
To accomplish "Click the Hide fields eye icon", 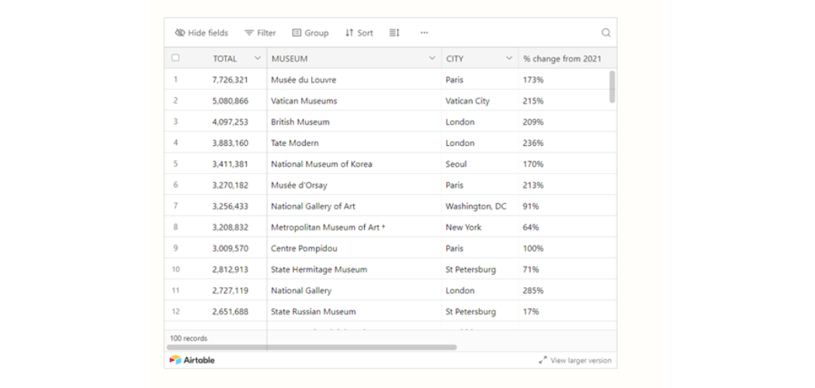I will pos(180,33).
